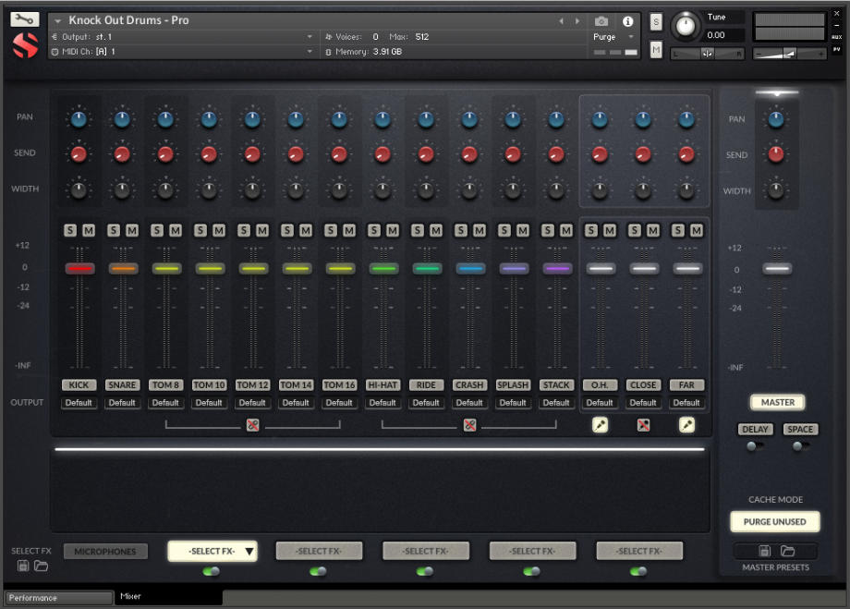Click the camera snapshot icon in the header
The width and height of the screenshot is (850, 609).
[x=602, y=21]
